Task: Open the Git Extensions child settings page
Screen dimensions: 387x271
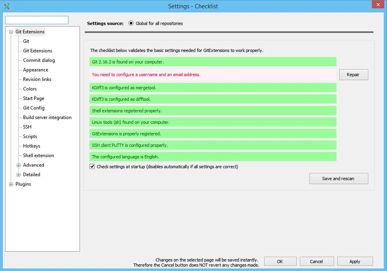Action: [37, 51]
